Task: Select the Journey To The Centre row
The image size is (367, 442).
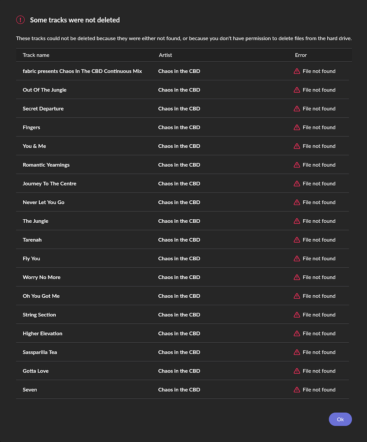Action: pyautogui.click(x=49, y=183)
